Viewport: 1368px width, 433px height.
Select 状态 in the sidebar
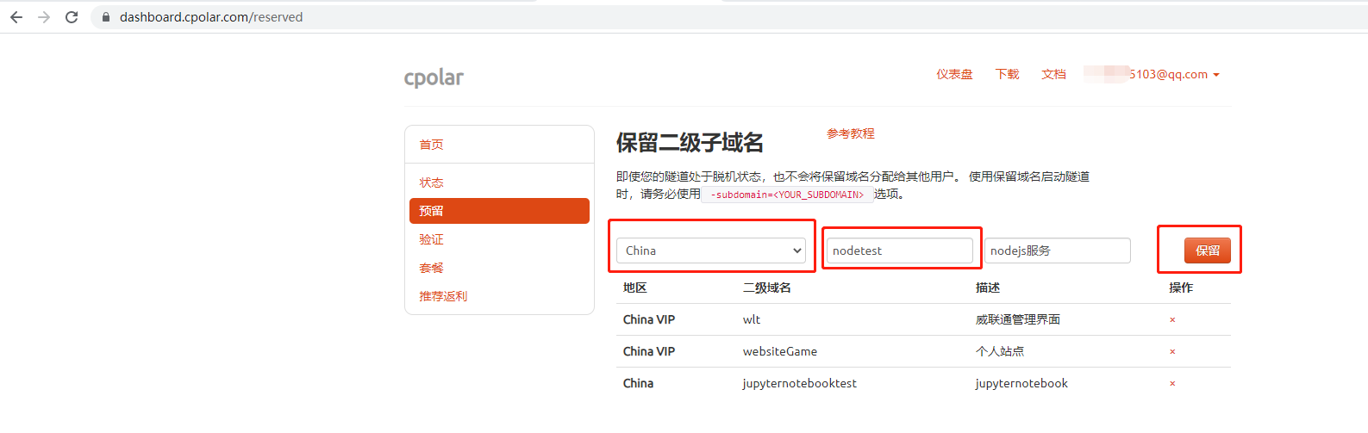pos(431,182)
